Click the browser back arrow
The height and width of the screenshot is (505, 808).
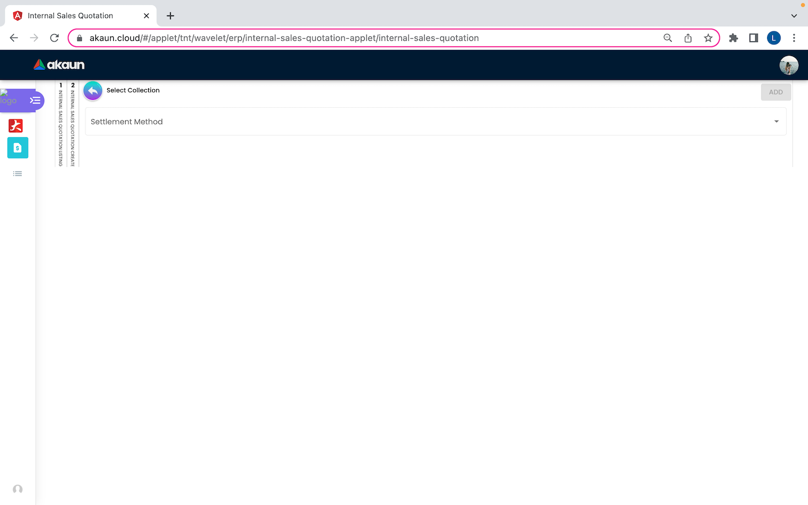(14, 38)
